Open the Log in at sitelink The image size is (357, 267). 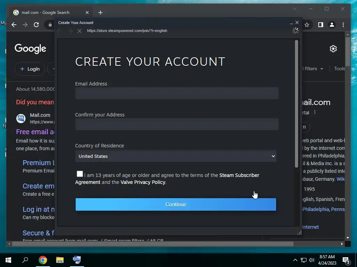click(38, 210)
